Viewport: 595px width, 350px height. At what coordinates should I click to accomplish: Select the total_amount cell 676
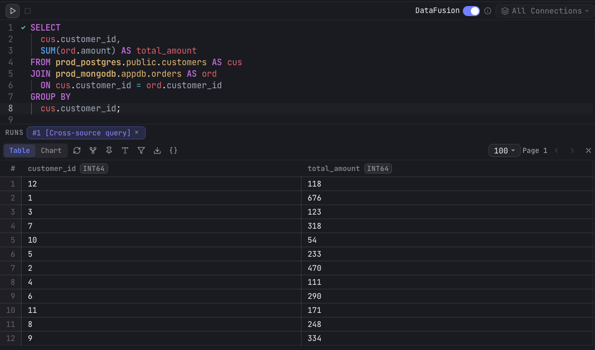click(x=447, y=198)
